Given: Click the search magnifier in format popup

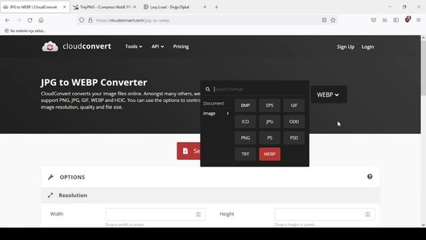Looking at the screenshot, I should (x=208, y=89).
